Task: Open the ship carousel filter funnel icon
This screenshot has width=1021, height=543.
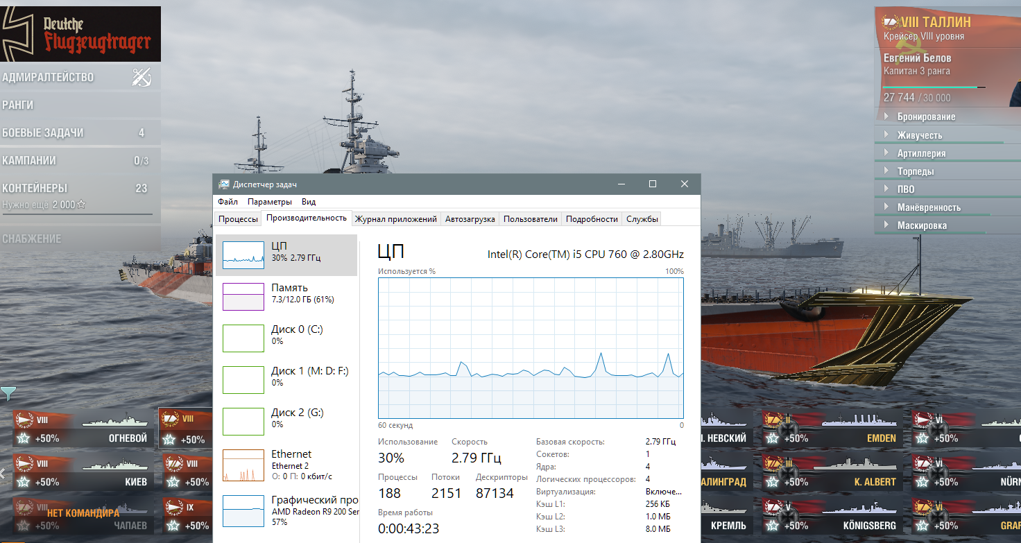Action: pos(8,394)
